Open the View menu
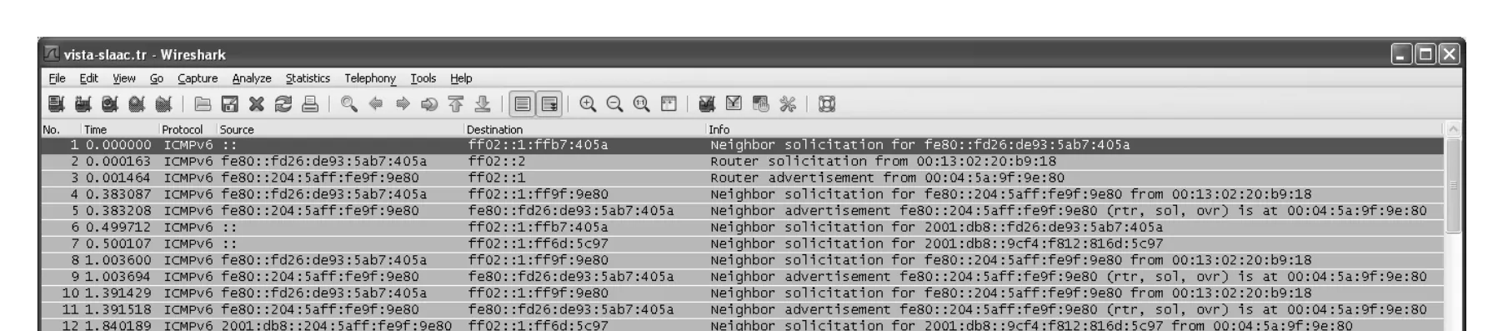 pyautogui.click(x=124, y=78)
